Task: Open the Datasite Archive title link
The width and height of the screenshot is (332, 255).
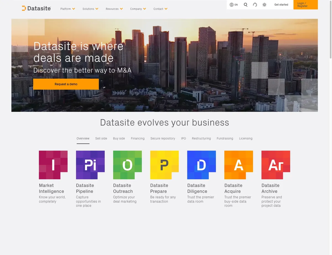Action: pos(270,188)
